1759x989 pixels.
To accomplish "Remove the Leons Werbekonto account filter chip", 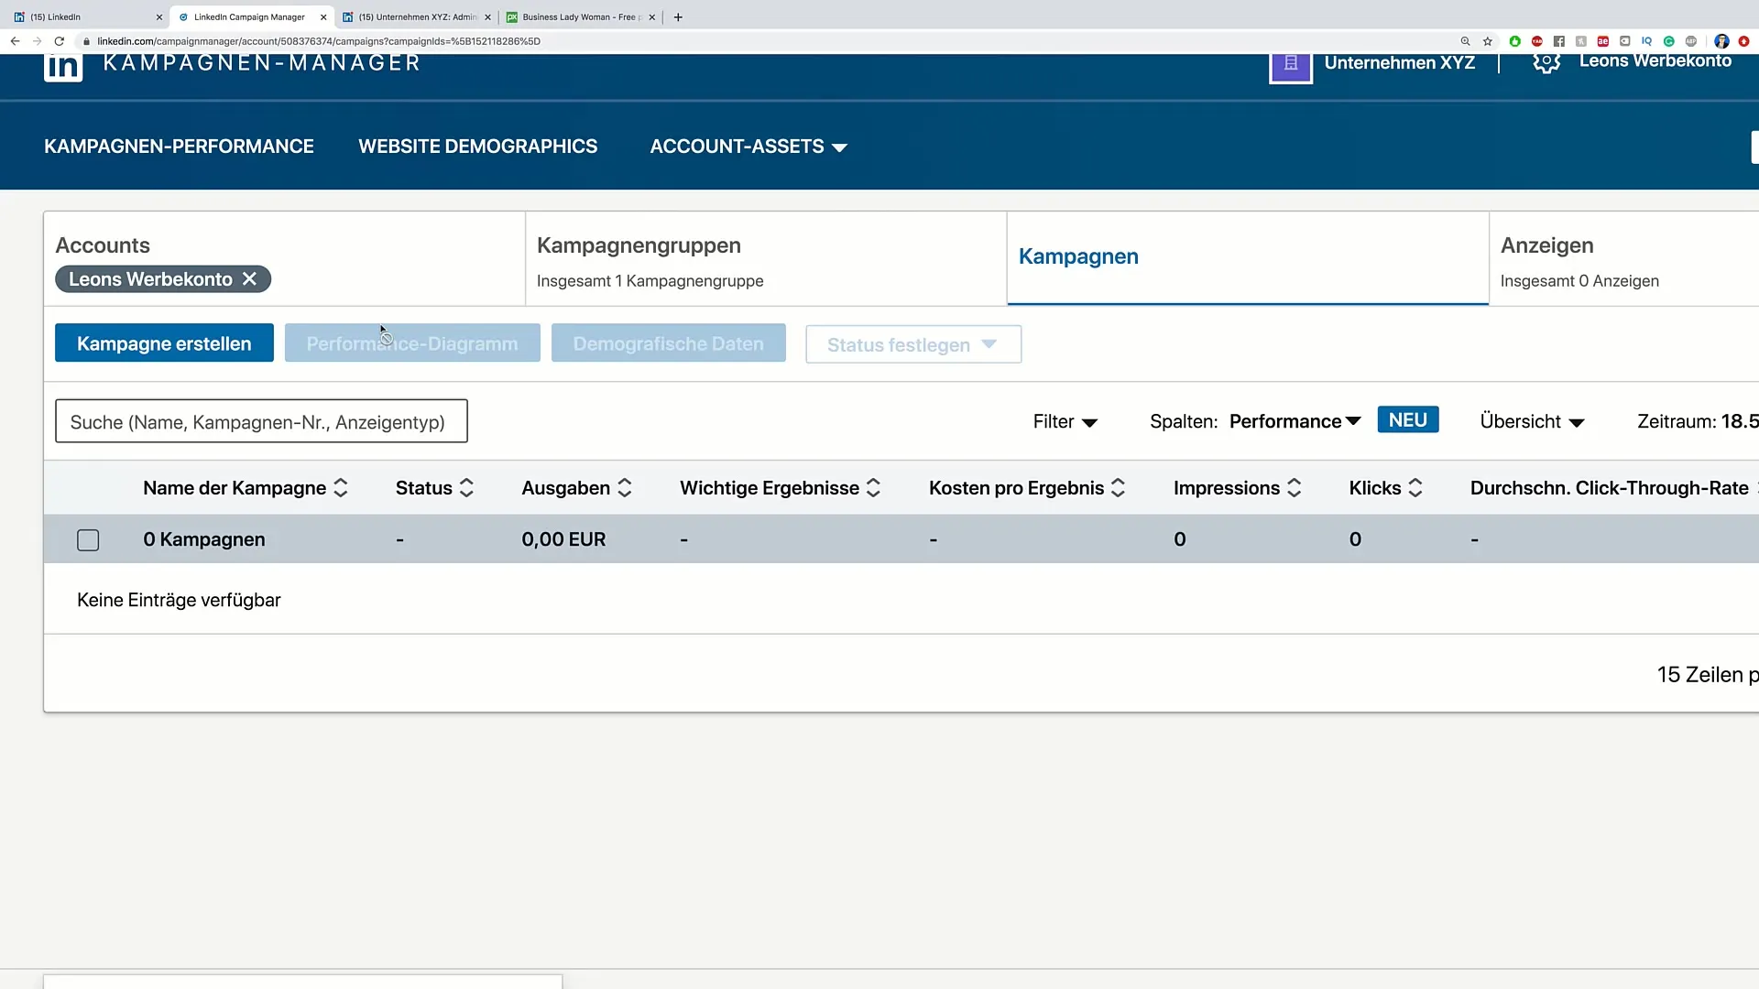I will [249, 279].
